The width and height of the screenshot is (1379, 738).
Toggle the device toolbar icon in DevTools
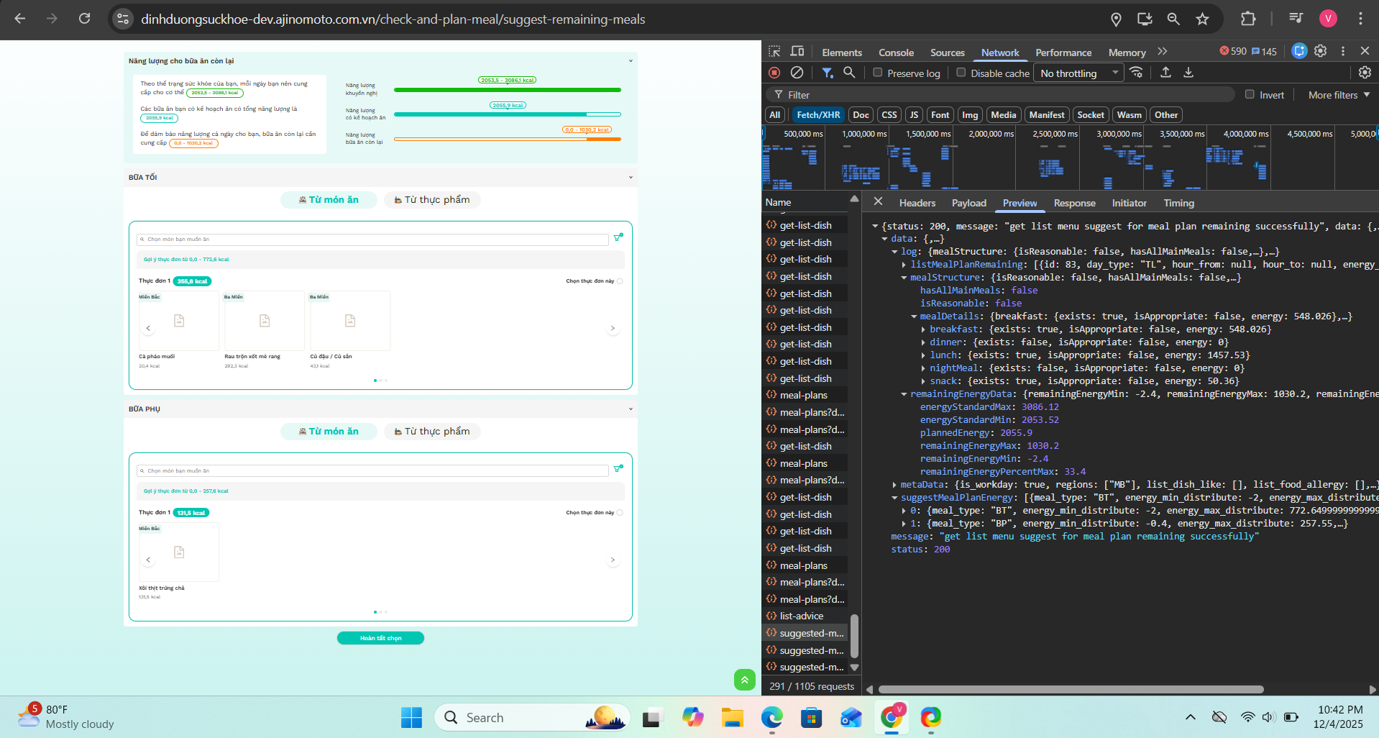[797, 52]
